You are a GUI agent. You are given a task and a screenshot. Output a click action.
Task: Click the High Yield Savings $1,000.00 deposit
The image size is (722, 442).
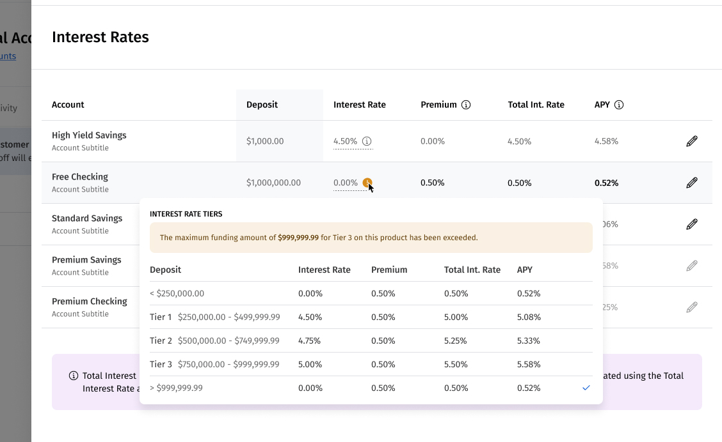pos(265,141)
